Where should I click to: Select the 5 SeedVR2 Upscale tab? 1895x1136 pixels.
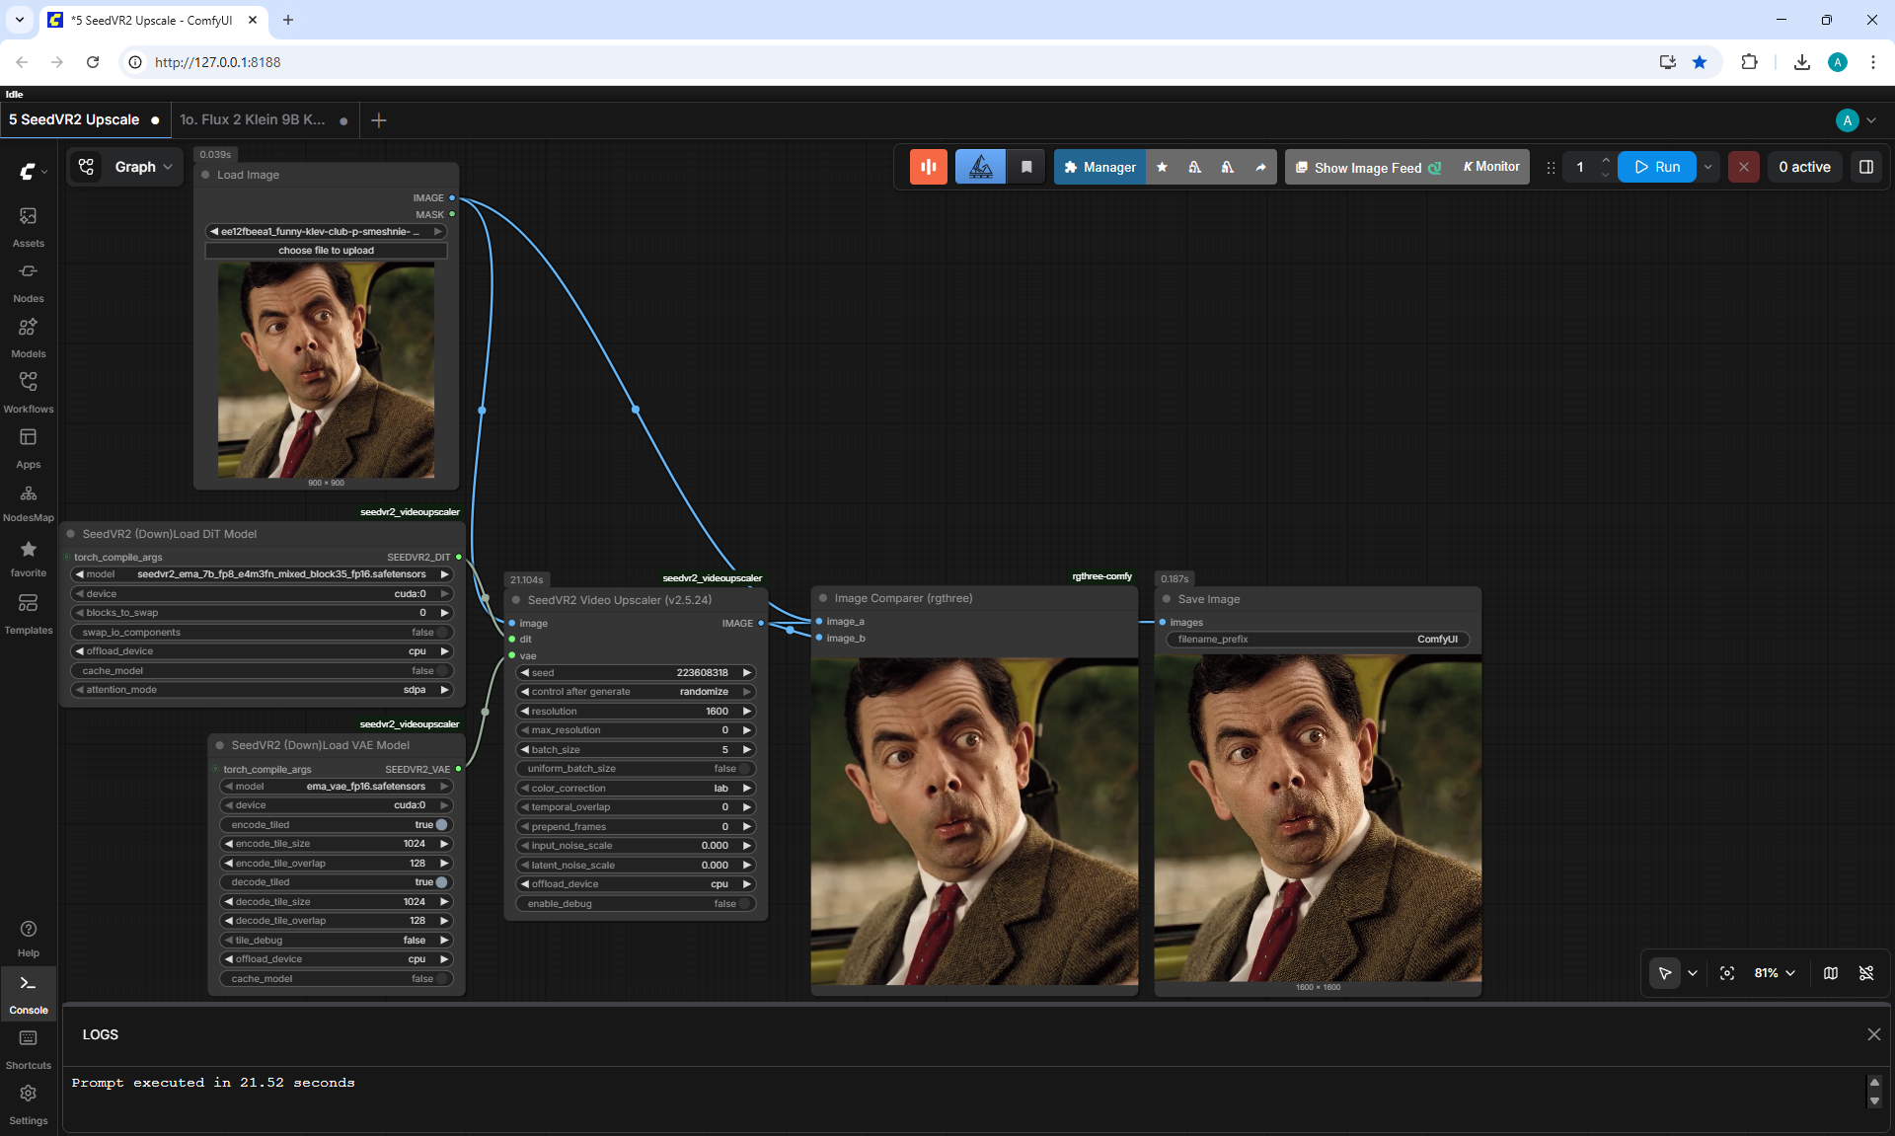coord(74,119)
